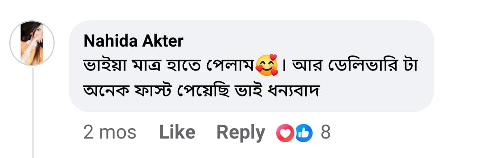Open the 2 mos timestamp link

click(110, 132)
